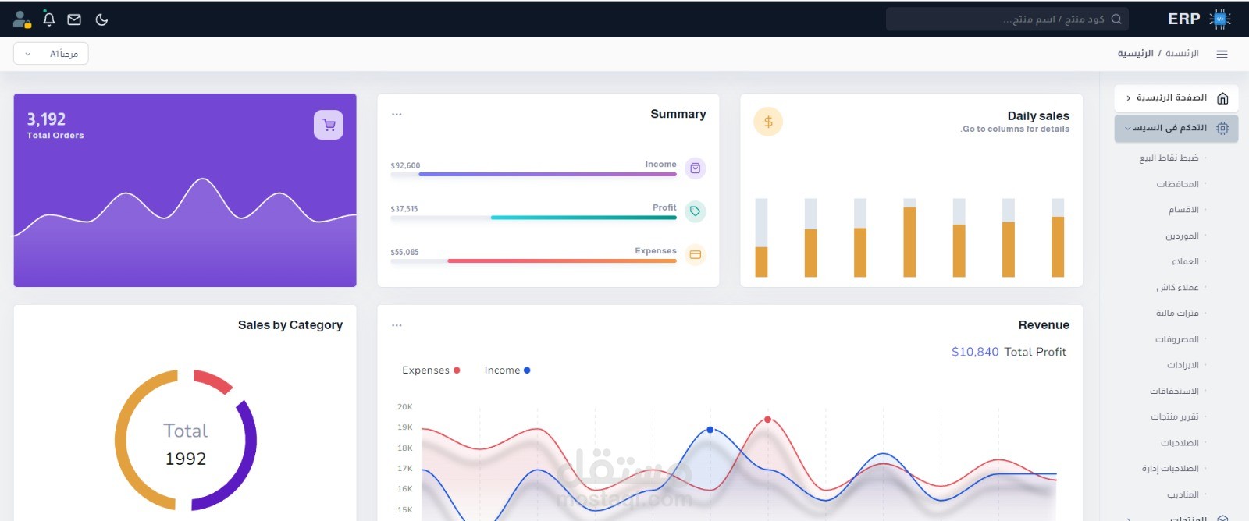The image size is (1249, 521).
Task: Open تقرير منتجات in sidebar
Action: click(x=1174, y=416)
